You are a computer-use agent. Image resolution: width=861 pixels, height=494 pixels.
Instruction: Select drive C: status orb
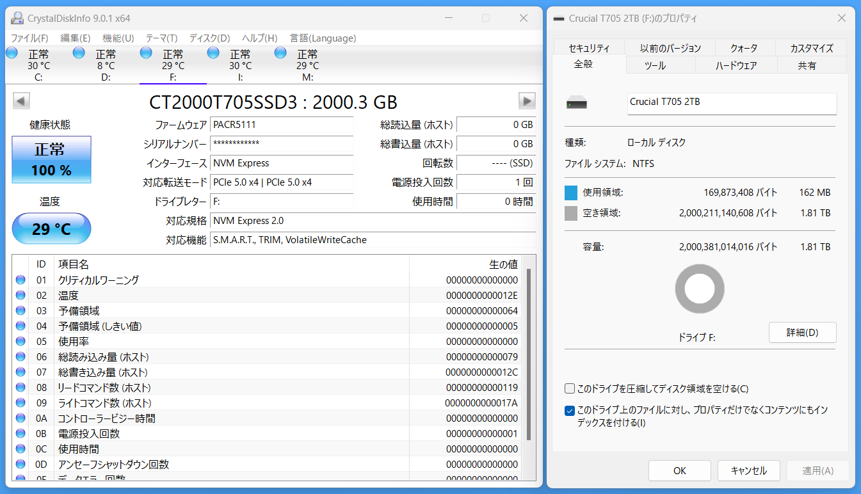[x=12, y=52]
